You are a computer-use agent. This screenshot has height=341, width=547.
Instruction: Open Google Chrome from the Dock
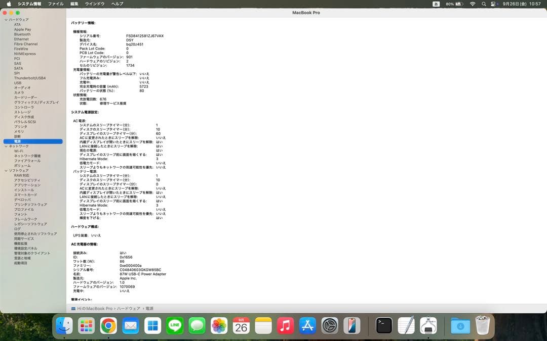(x=108, y=326)
